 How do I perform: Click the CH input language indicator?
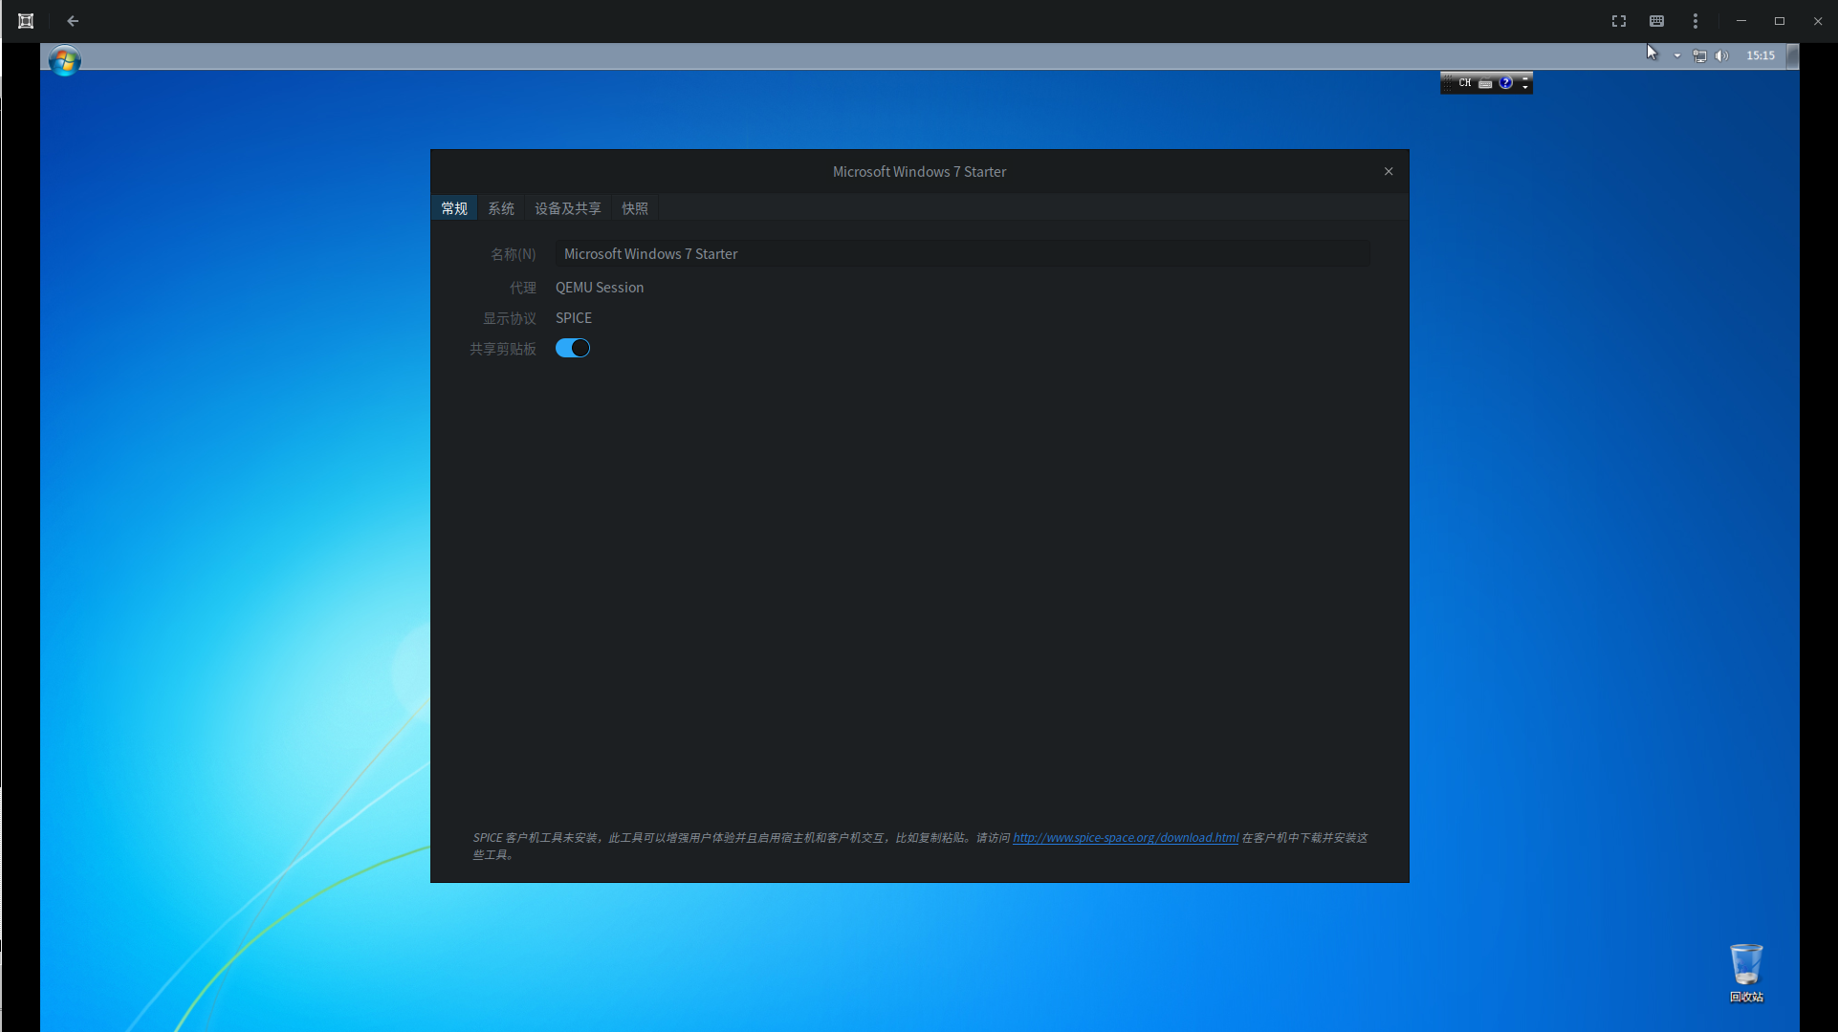(x=1464, y=83)
